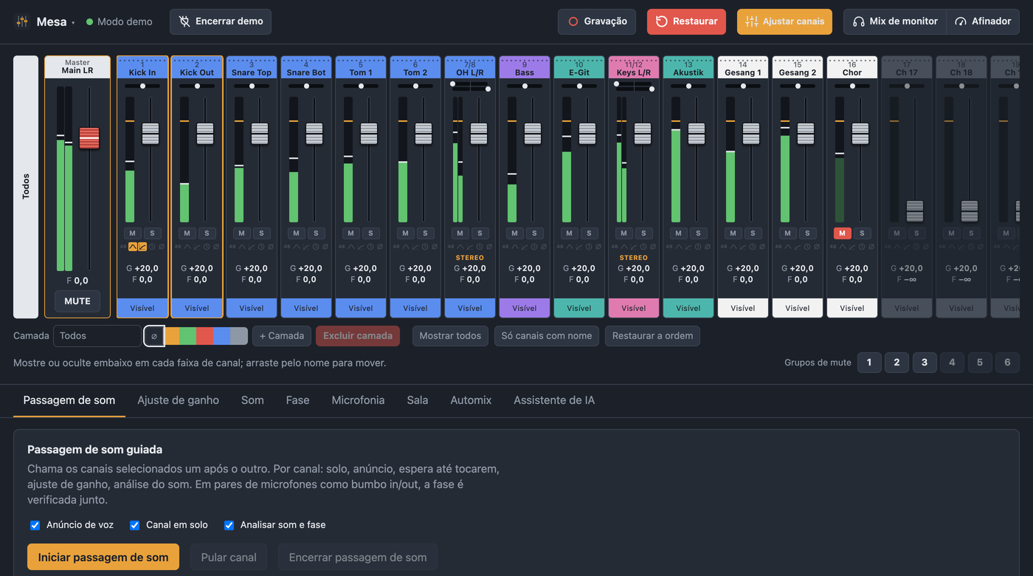
Task: Click the Restaurar button
Action: click(x=686, y=21)
